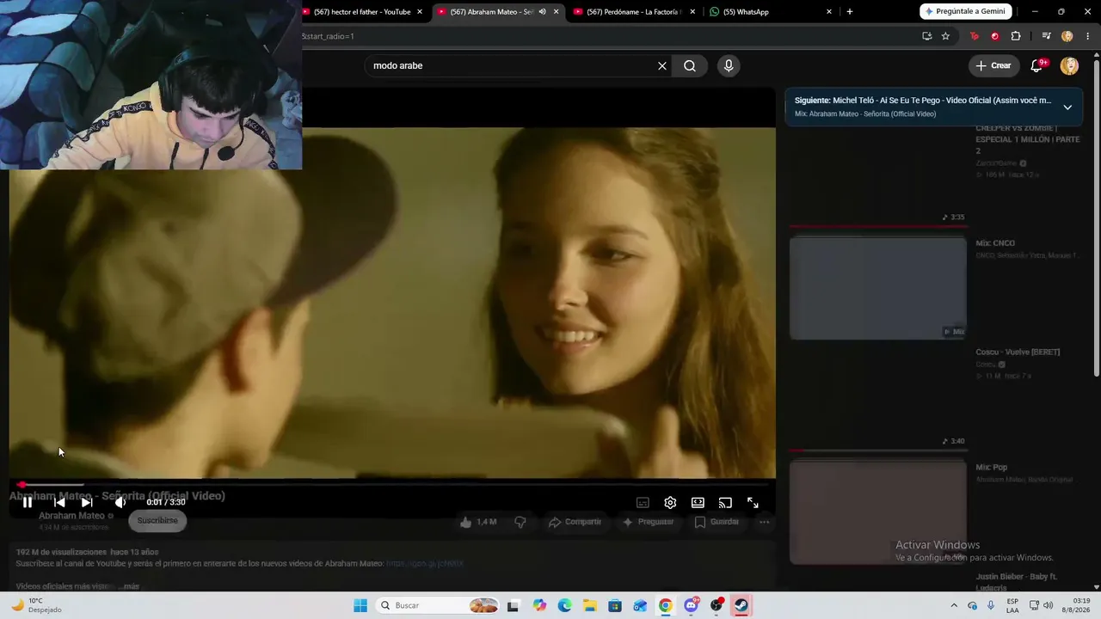The width and height of the screenshot is (1101, 619).
Task: Close the 'Perdóname - La Factoría' tab
Action: tap(692, 12)
